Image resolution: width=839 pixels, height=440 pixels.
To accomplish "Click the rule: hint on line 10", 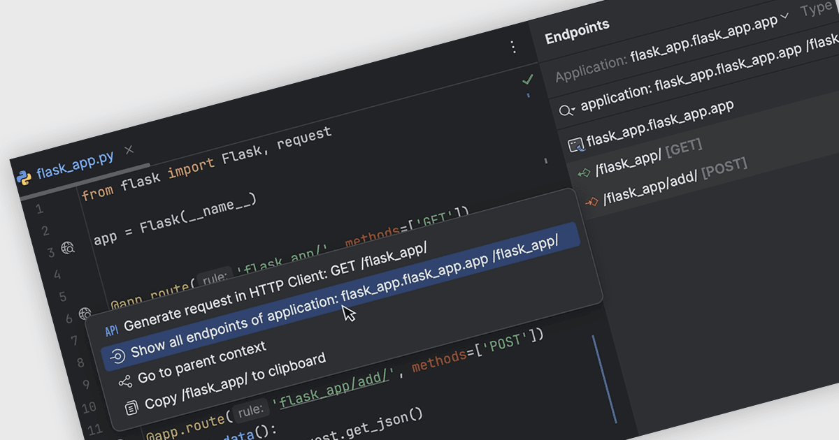I will 250,410.
